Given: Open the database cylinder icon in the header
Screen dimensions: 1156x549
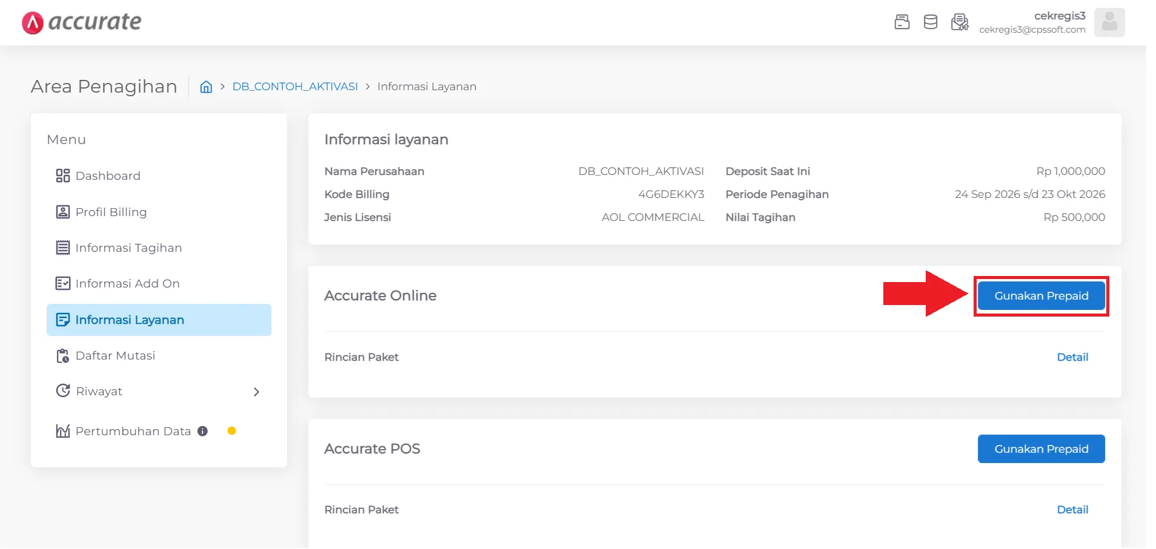Looking at the screenshot, I should pyautogui.click(x=930, y=22).
